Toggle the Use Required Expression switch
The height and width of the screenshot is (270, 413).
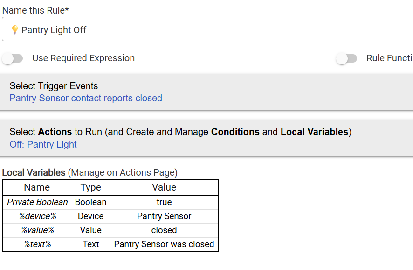tap(13, 58)
